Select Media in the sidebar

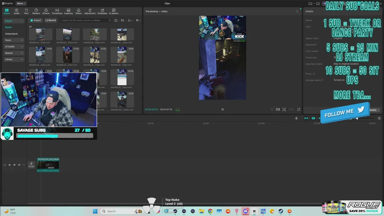[8, 27]
